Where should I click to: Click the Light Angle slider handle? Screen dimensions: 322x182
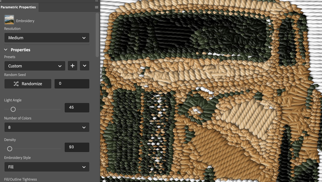13,109
